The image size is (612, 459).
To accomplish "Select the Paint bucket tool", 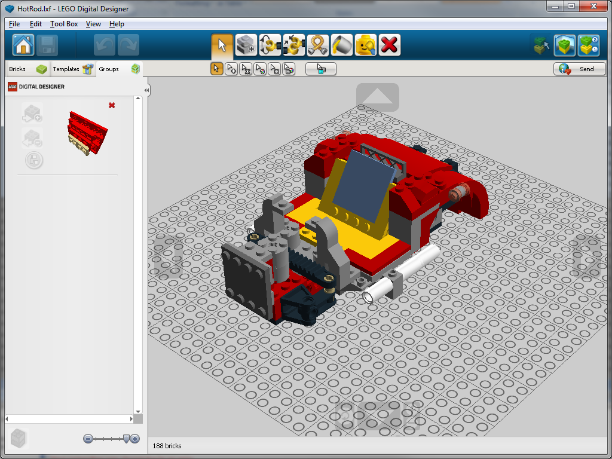I will point(341,45).
